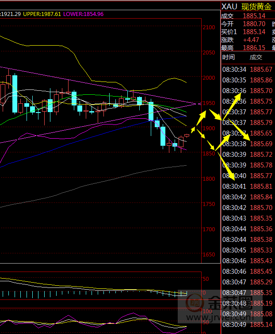Select the 现货黄金 instrument title
Viewport: 275px width, 334px height.
[256, 6]
